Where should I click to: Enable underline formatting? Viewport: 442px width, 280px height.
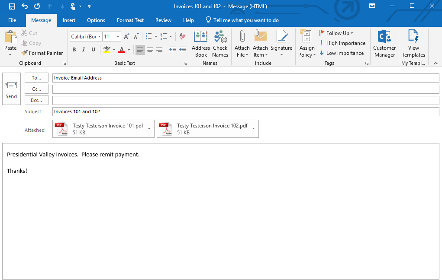tap(93, 50)
